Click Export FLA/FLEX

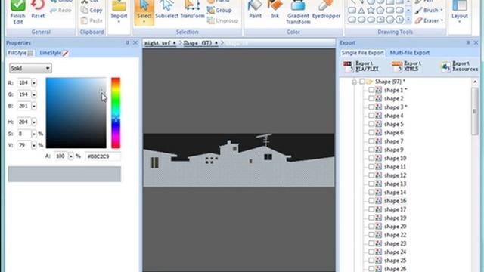pyautogui.click(x=361, y=66)
